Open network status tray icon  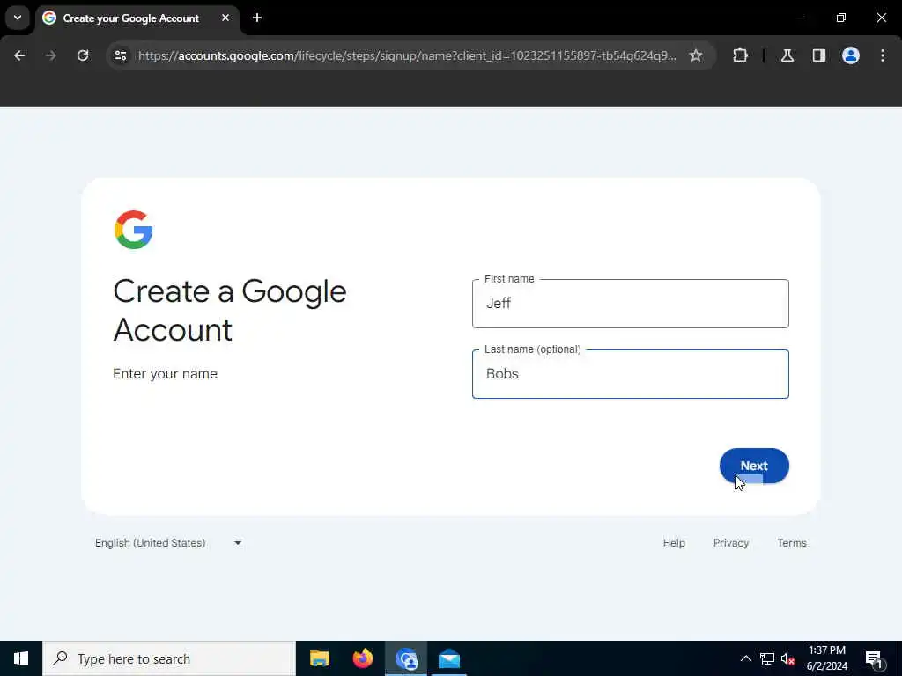(766, 658)
